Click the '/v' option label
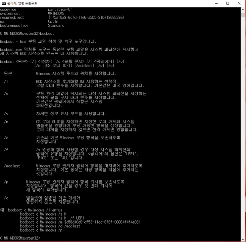The image size is (246, 242). 6,114
